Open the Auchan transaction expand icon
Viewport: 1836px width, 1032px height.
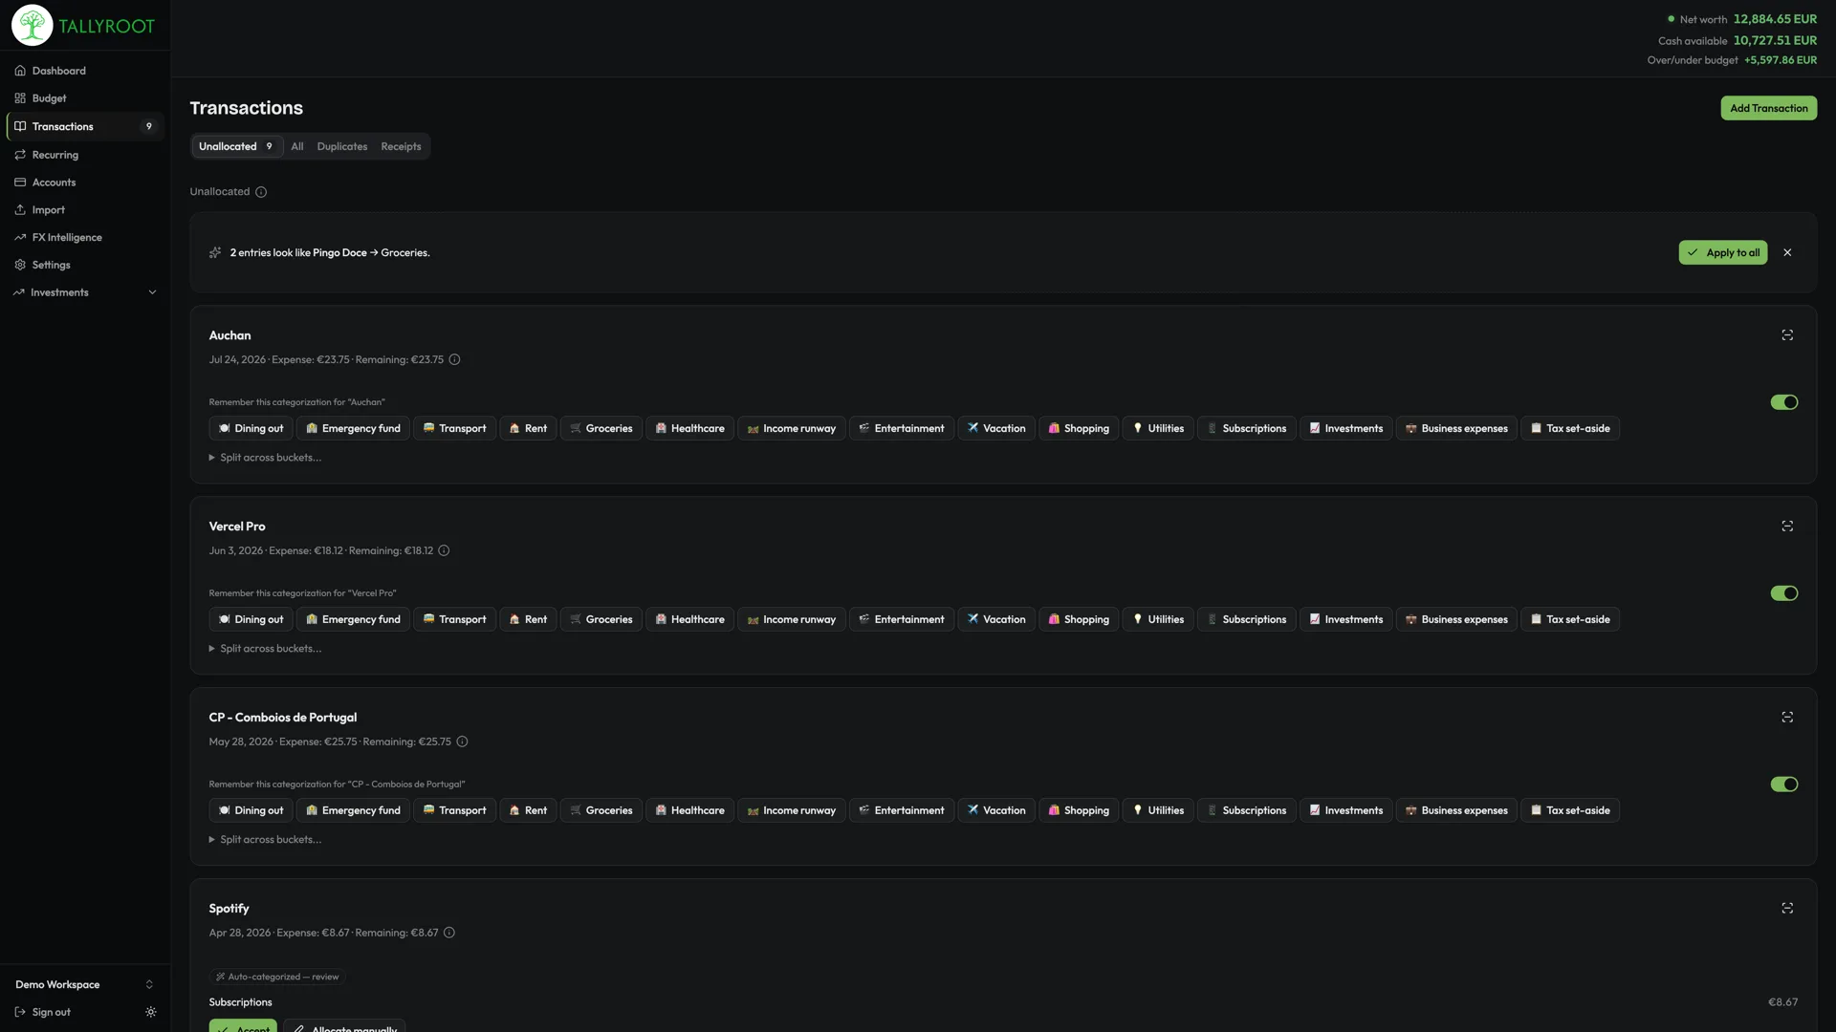click(x=1787, y=335)
